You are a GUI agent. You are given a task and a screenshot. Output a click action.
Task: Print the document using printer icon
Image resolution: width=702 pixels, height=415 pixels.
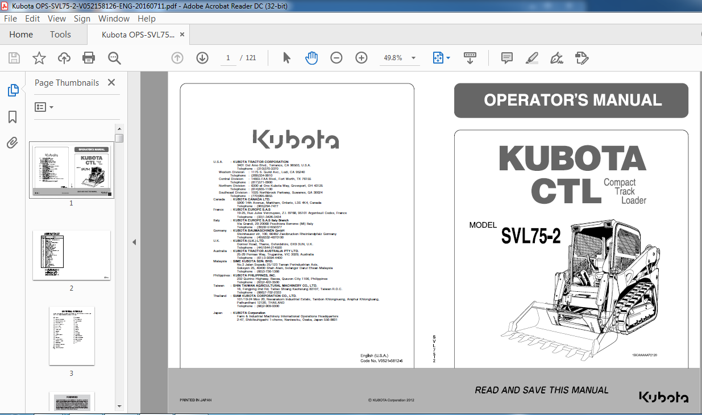[89, 58]
